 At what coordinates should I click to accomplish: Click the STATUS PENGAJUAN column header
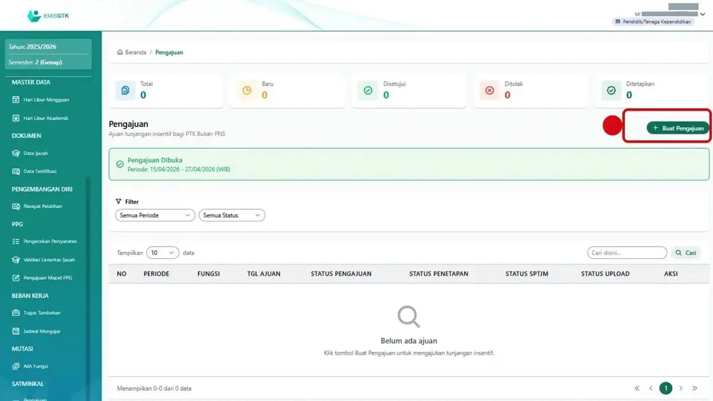pos(341,274)
